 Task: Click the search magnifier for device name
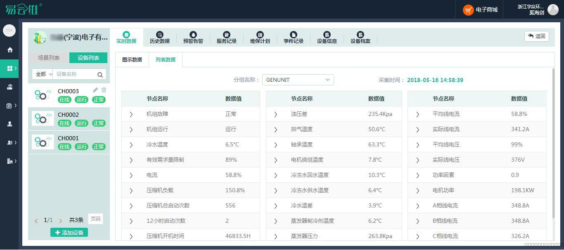tap(100, 75)
